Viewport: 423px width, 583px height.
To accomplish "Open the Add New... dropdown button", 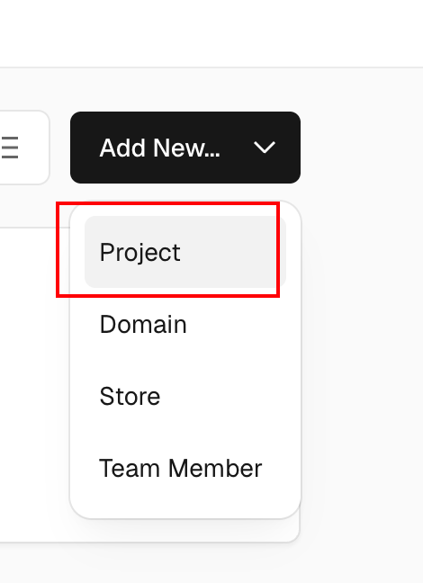I will click(x=185, y=148).
